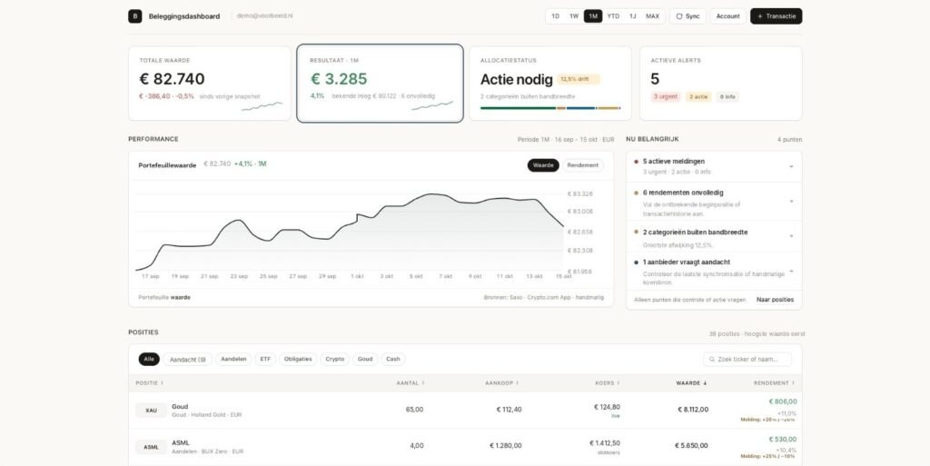
Task: Open the Account button
Action: 727,16
